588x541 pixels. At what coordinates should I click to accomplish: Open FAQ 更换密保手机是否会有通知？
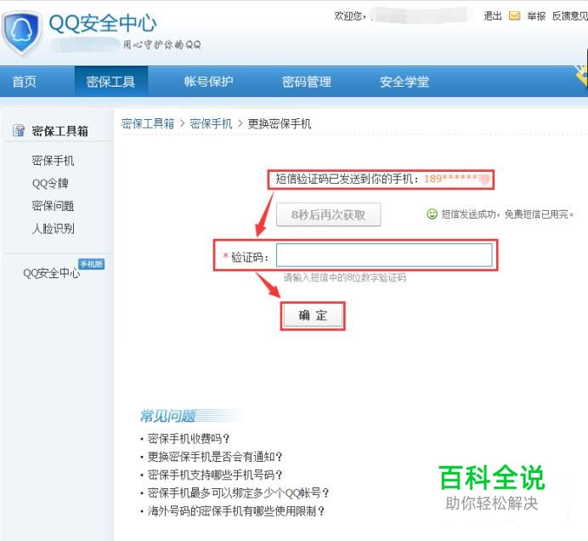pos(214,457)
